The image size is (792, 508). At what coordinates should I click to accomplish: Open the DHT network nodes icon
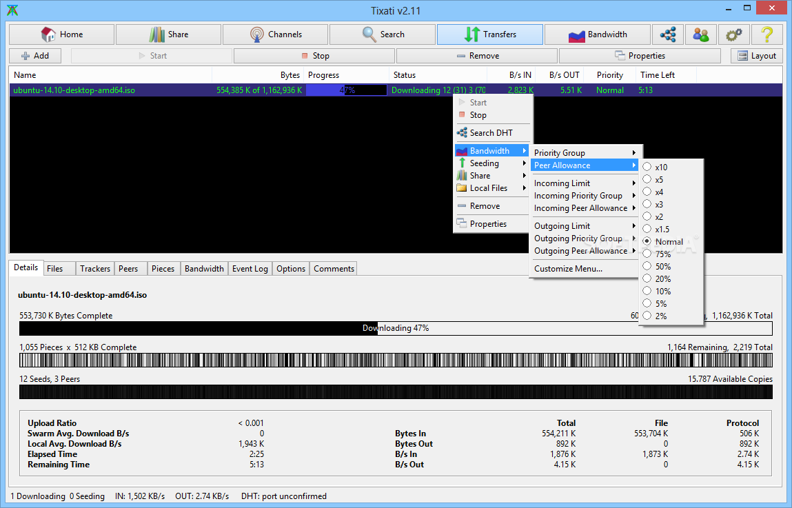click(x=668, y=34)
